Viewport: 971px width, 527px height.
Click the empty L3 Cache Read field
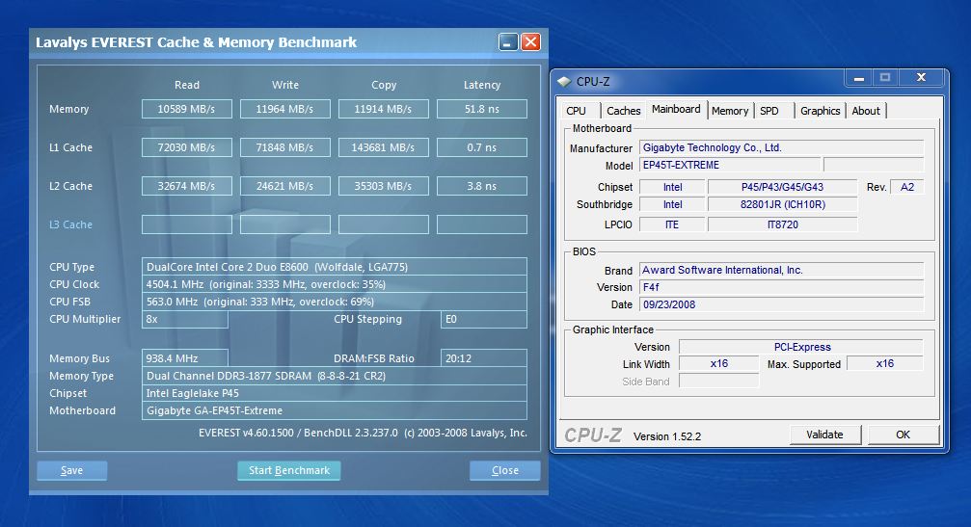pyautogui.click(x=187, y=224)
